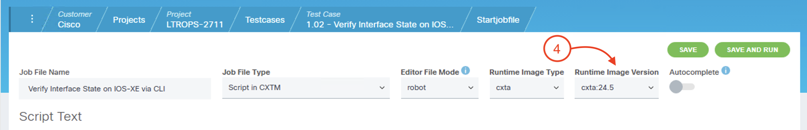Image resolution: width=807 pixels, height=130 pixels.
Task: Click the SAVE AND RUN button
Action: pos(752,50)
